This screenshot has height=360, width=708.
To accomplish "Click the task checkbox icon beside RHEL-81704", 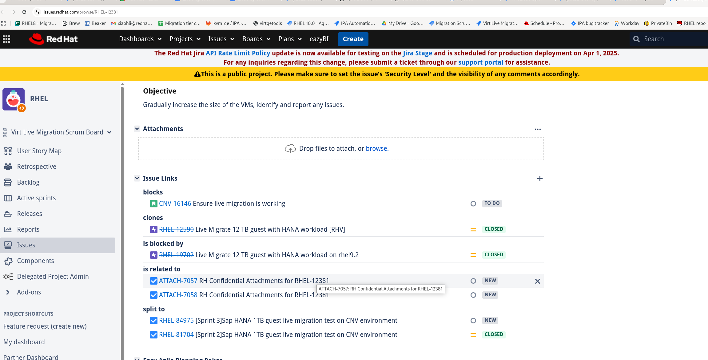I will (153, 335).
